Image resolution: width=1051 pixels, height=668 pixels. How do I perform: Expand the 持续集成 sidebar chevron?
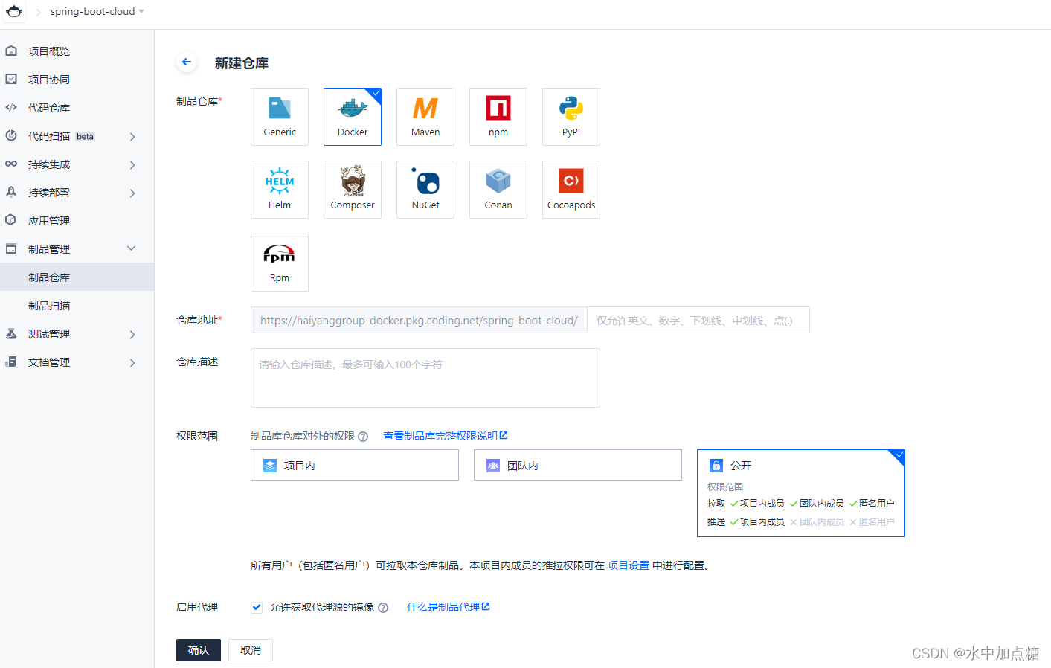point(132,164)
